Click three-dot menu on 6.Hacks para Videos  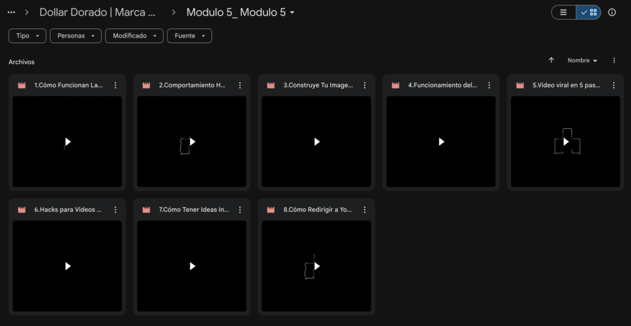115,210
